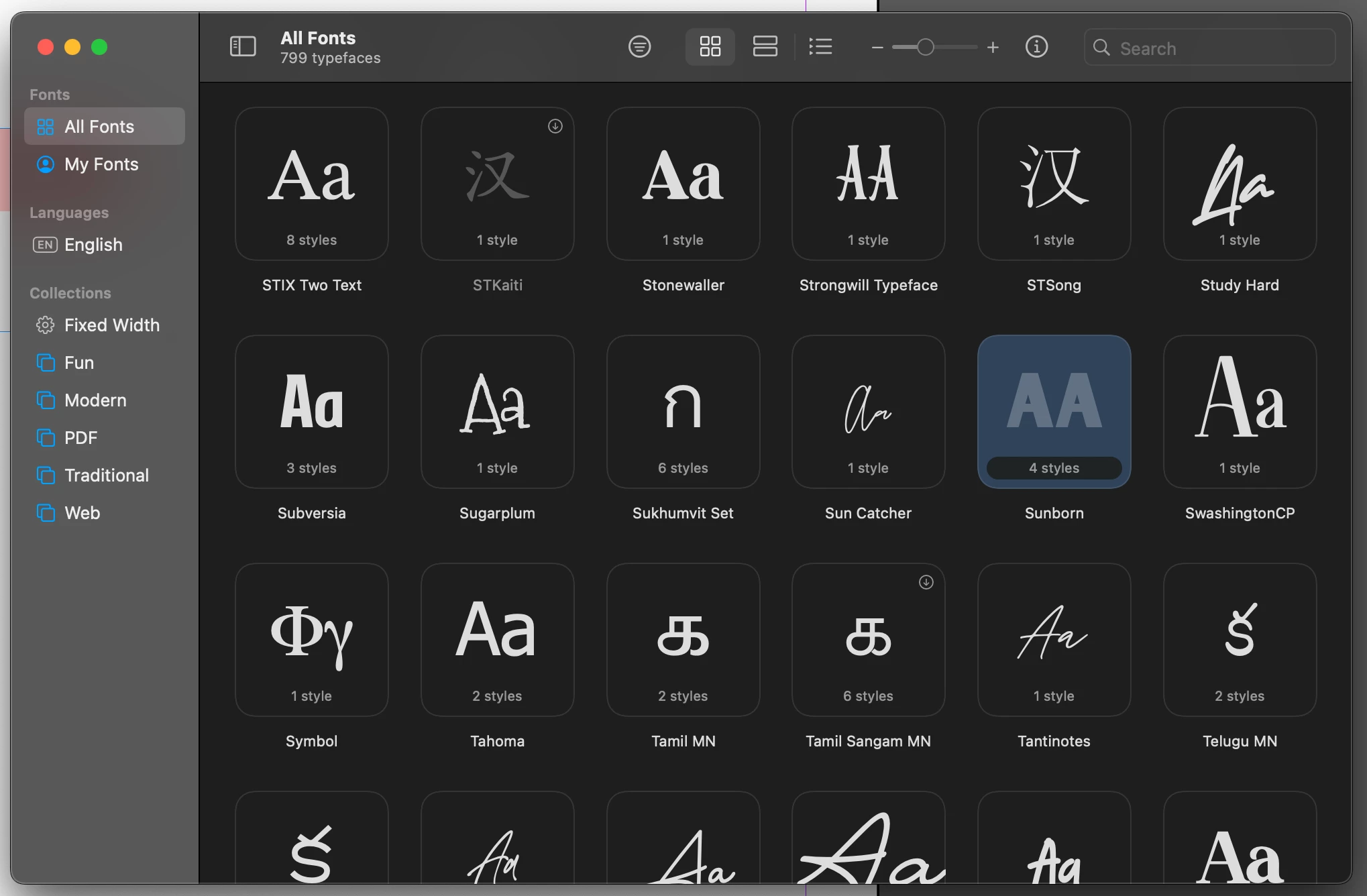Screen dimensions: 1367x896
Task: Select the Tahoma font tile
Action: [x=497, y=640]
